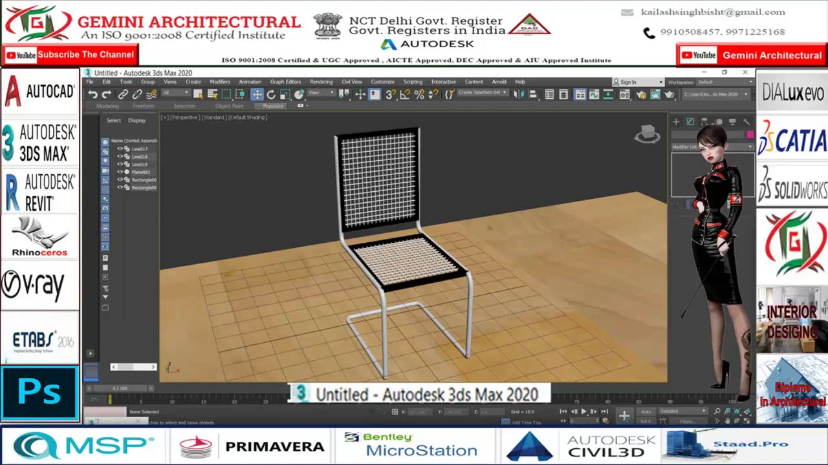The width and height of the screenshot is (828, 465).
Task: Click the Unlink Selection icon
Action: [137, 95]
